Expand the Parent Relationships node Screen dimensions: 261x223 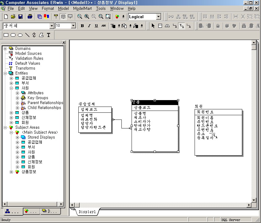(x=17, y=103)
